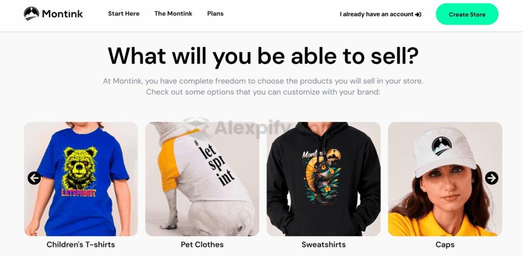Select the Pet Clothes product image
Viewport: 523px width, 256px height.
tap(202, 179)
